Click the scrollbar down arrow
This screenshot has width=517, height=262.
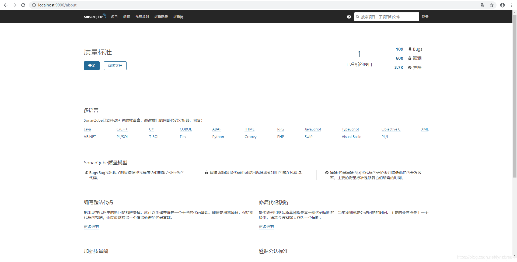click(515, 255)
